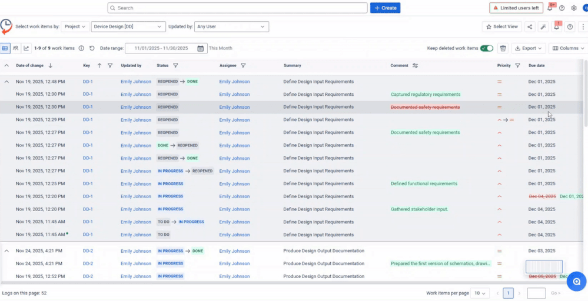
Task: Collapse the DD-1 work item group
Action: coord(6,82)
